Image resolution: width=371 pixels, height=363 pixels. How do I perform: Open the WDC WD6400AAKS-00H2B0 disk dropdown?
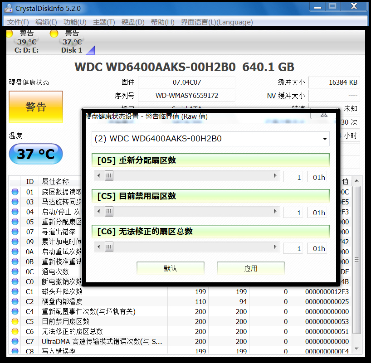pos(210,139)
